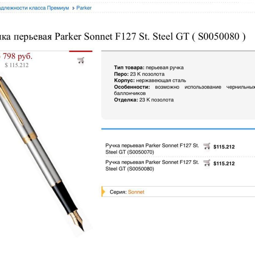Click the gray $ 115.212 price under rubles

(17, 65)
